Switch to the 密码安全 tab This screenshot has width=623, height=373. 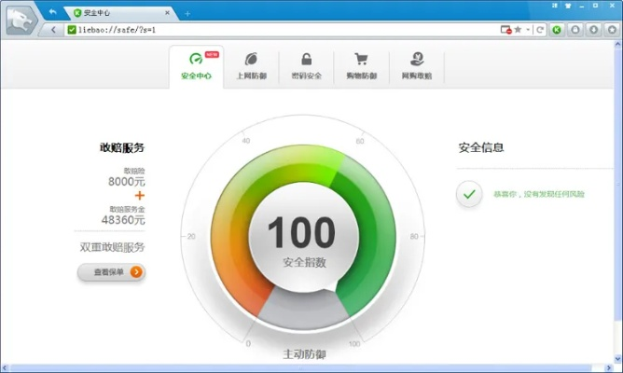pos(306,65)
